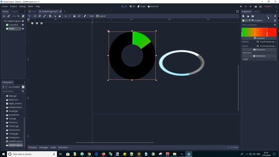Viewport: 279px width, 157px height.
Task: Instance a child scene link icon
Action: point(9,16)
